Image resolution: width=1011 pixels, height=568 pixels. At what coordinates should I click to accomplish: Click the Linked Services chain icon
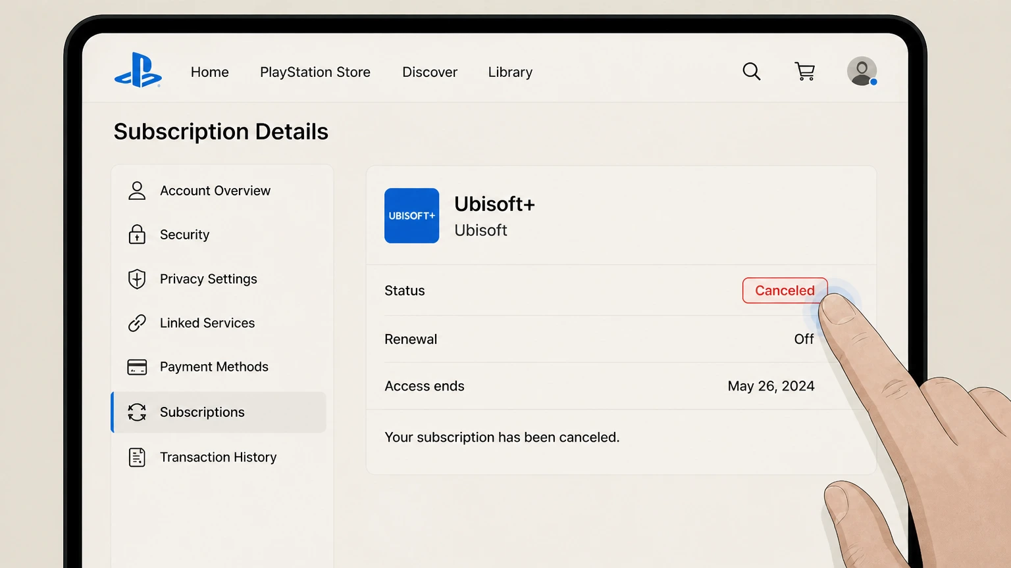[137, 323]
